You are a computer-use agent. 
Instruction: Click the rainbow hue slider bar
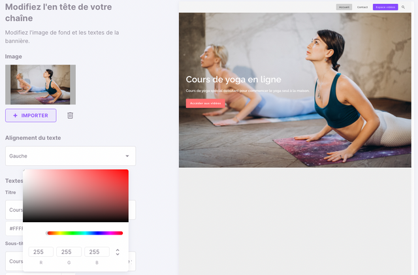(x=84, y=233)
